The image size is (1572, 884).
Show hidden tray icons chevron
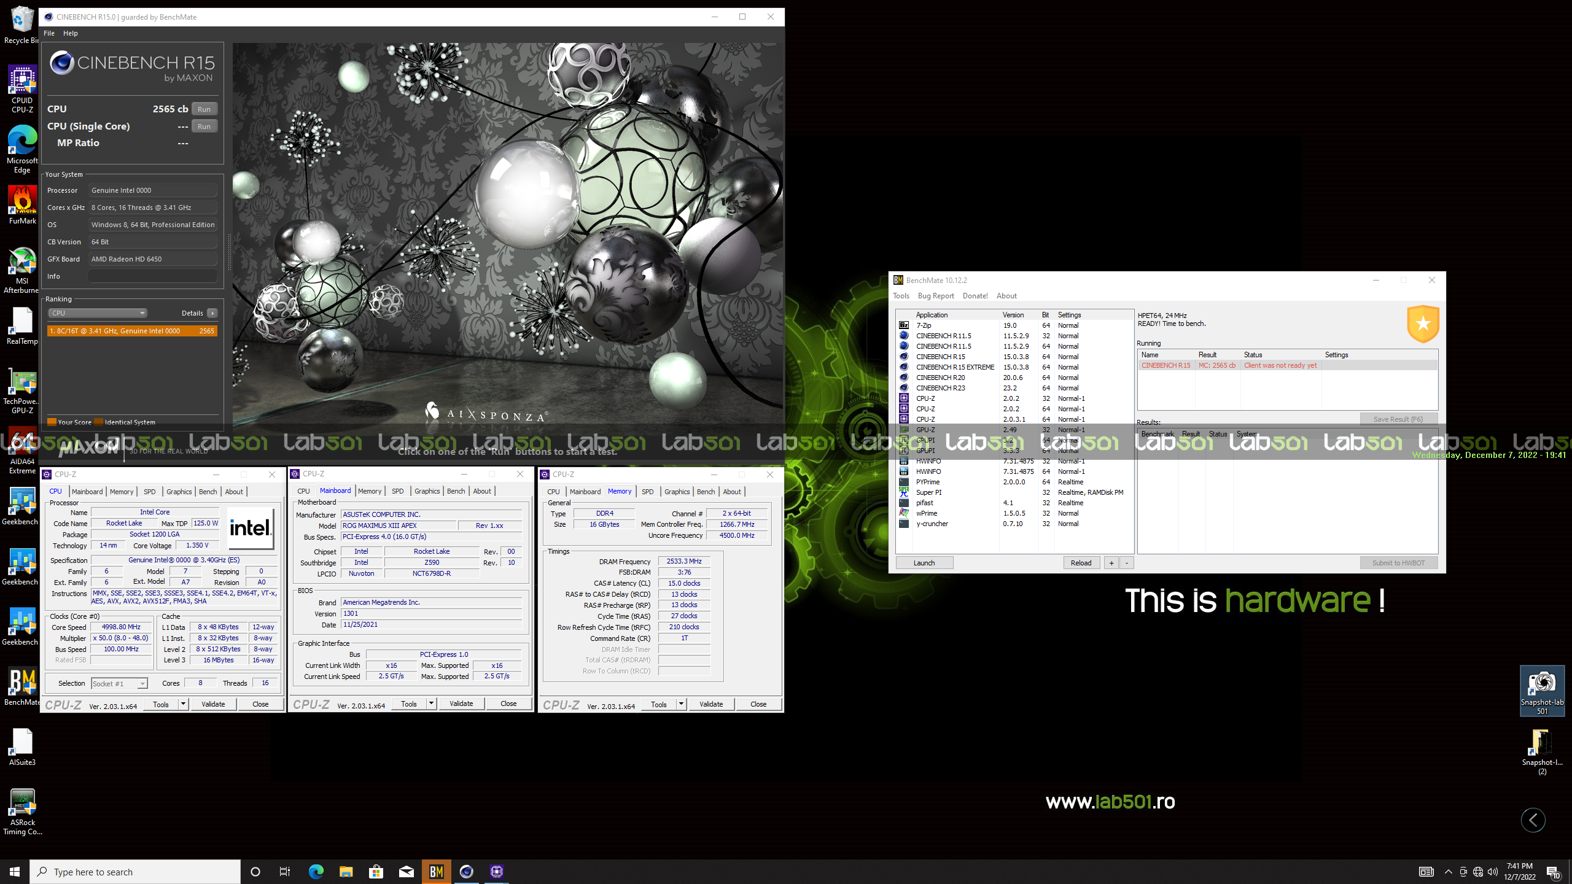(x=1448, y=872)
